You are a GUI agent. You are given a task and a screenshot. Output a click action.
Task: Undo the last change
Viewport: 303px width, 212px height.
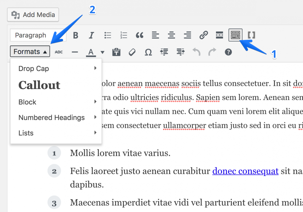point(196,52)
